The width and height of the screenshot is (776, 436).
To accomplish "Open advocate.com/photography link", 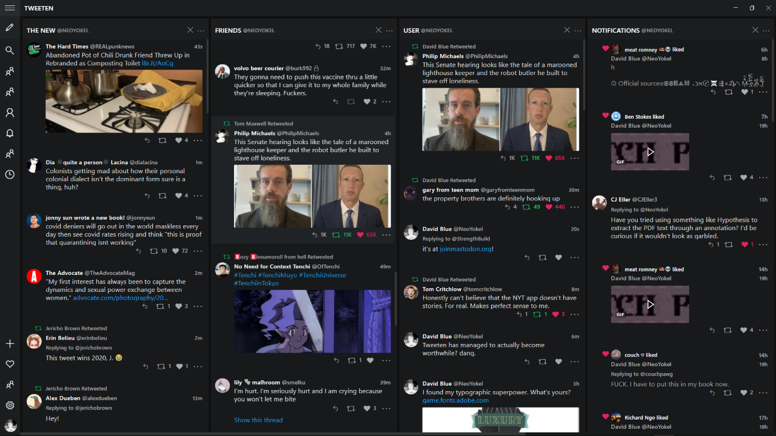I will click(x=121, y=298).
